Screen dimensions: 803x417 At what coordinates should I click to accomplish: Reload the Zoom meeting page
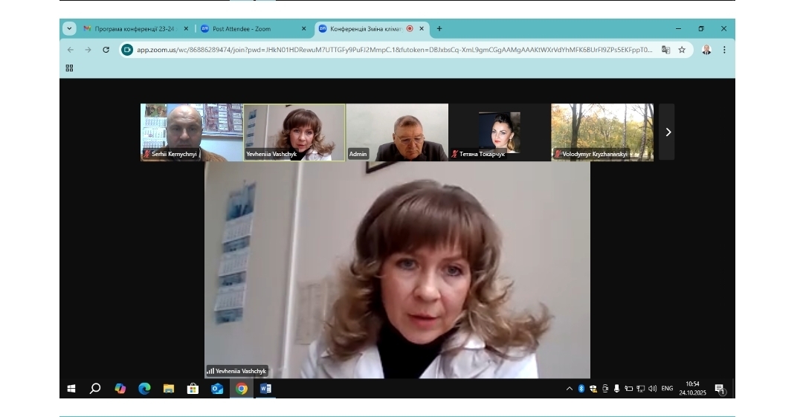(x=106, y=50)
